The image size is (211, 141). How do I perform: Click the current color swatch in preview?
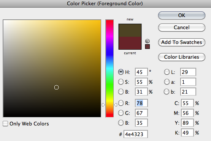pos(130,43)
